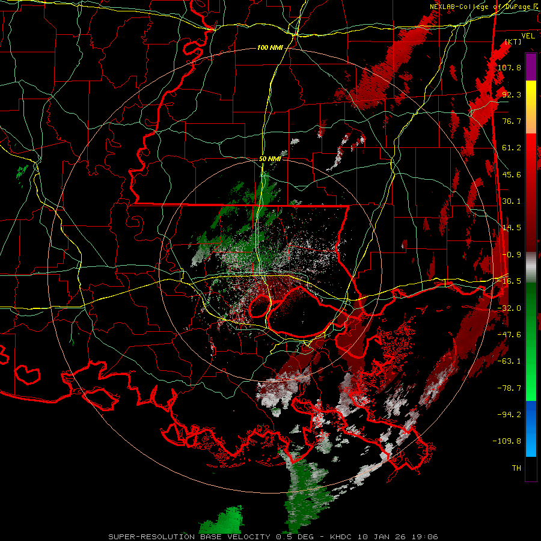Click the -109.8 value on velocity scale
Viewport: 541px width, 541px height.
(x=507, y=441)
